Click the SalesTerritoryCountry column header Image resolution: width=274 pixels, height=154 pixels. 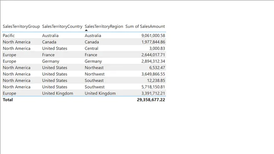tap(62, 27)
